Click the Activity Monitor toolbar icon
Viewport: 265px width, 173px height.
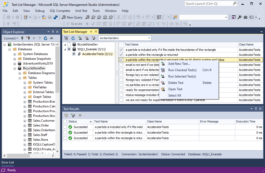[159, 17]
